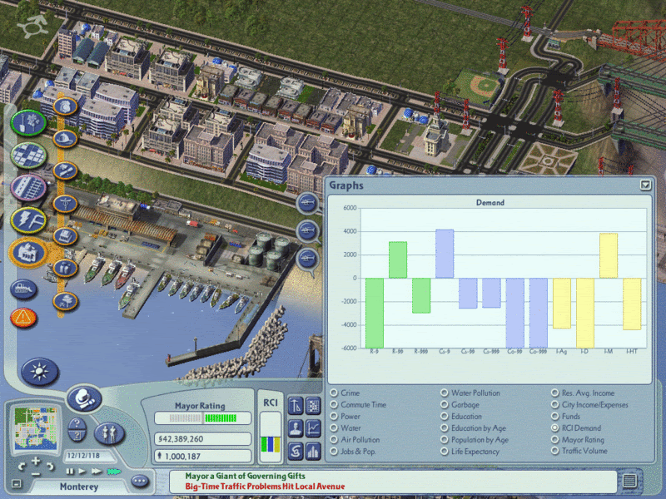Open My Sim mode two-people button
Screen dimensions: 666x499
110,433
